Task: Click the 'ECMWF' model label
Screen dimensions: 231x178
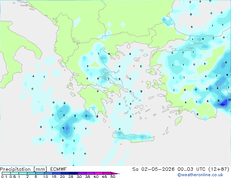Action: pos(59,169)
